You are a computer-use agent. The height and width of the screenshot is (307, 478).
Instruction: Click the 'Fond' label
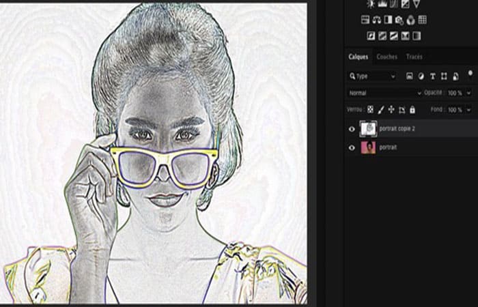pos(438,109)
